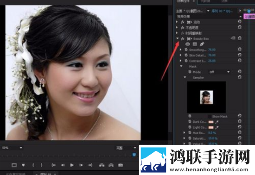Mark In point in program monitor
Image resolution: width=255 pixels, height=175 pixels.
tap(33, 165)
